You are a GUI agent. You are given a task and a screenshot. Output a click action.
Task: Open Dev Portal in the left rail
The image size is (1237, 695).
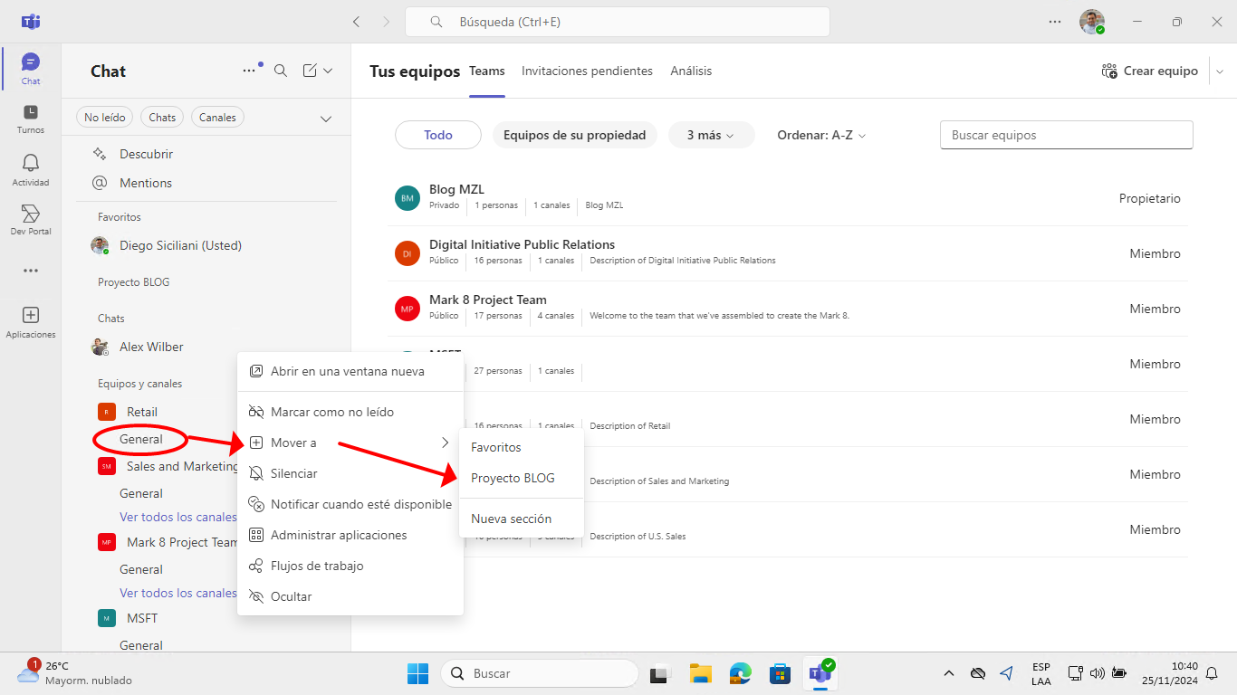tap(31, 220)
